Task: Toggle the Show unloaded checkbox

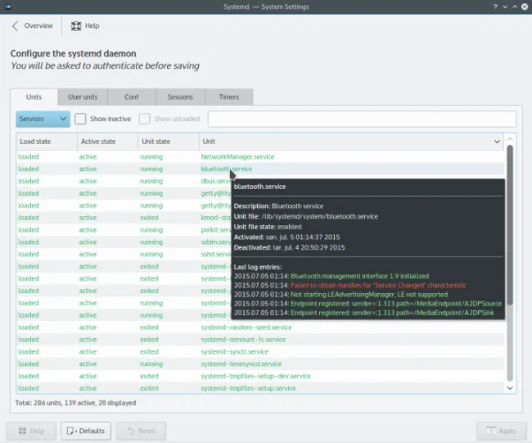Action: (x=144, y=119)
